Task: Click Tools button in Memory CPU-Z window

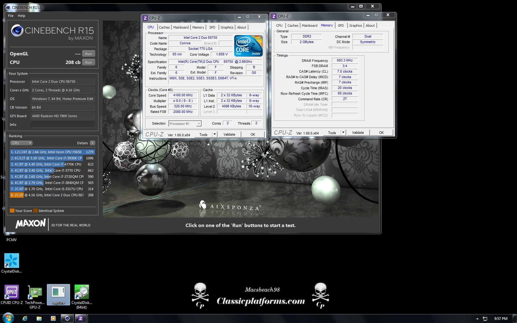Action: point(332,133)
